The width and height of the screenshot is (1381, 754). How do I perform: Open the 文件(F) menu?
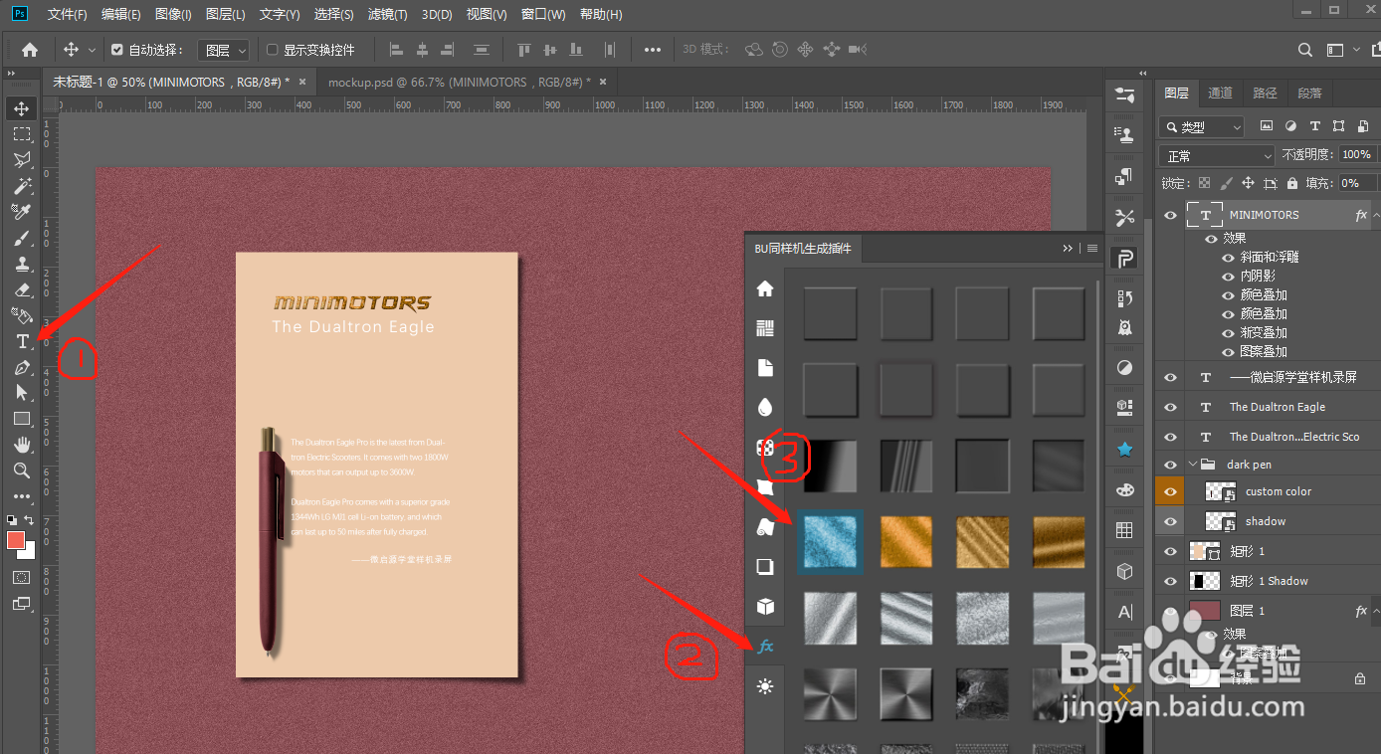pos(68,15)
